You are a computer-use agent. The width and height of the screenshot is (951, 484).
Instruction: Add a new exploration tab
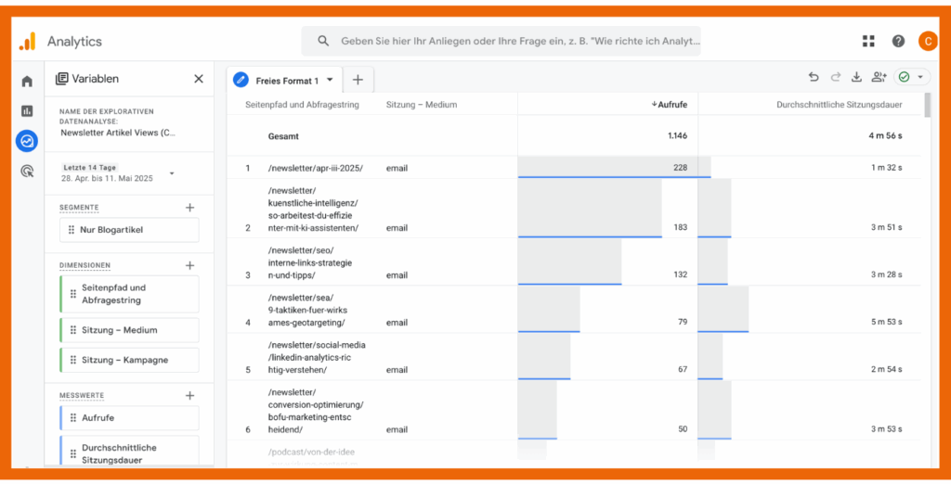[358, 80]
